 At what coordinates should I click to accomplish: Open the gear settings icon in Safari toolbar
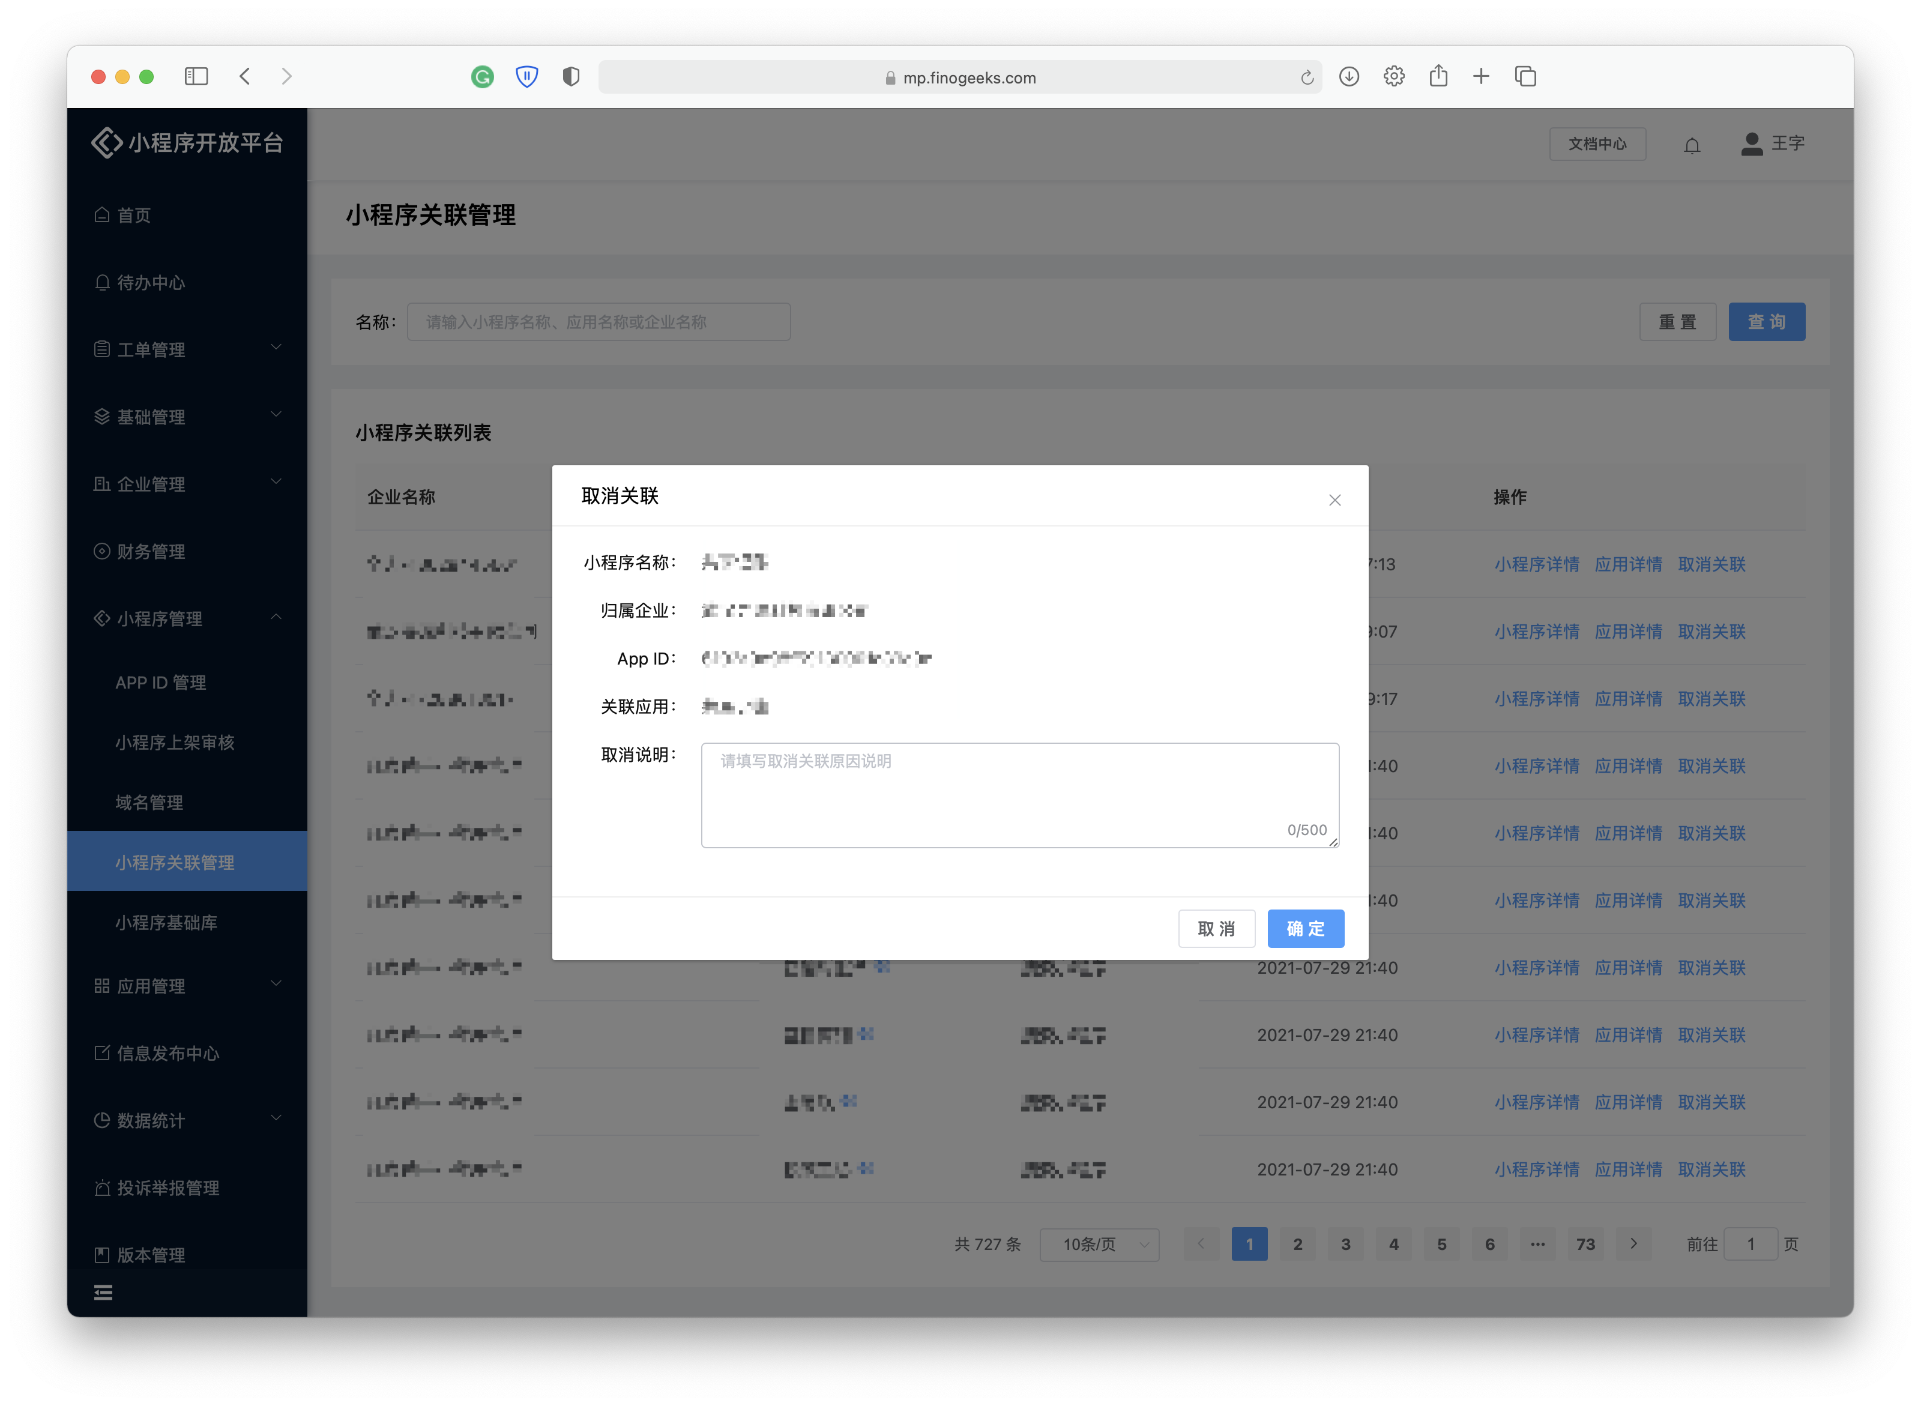click(1393, 77)
